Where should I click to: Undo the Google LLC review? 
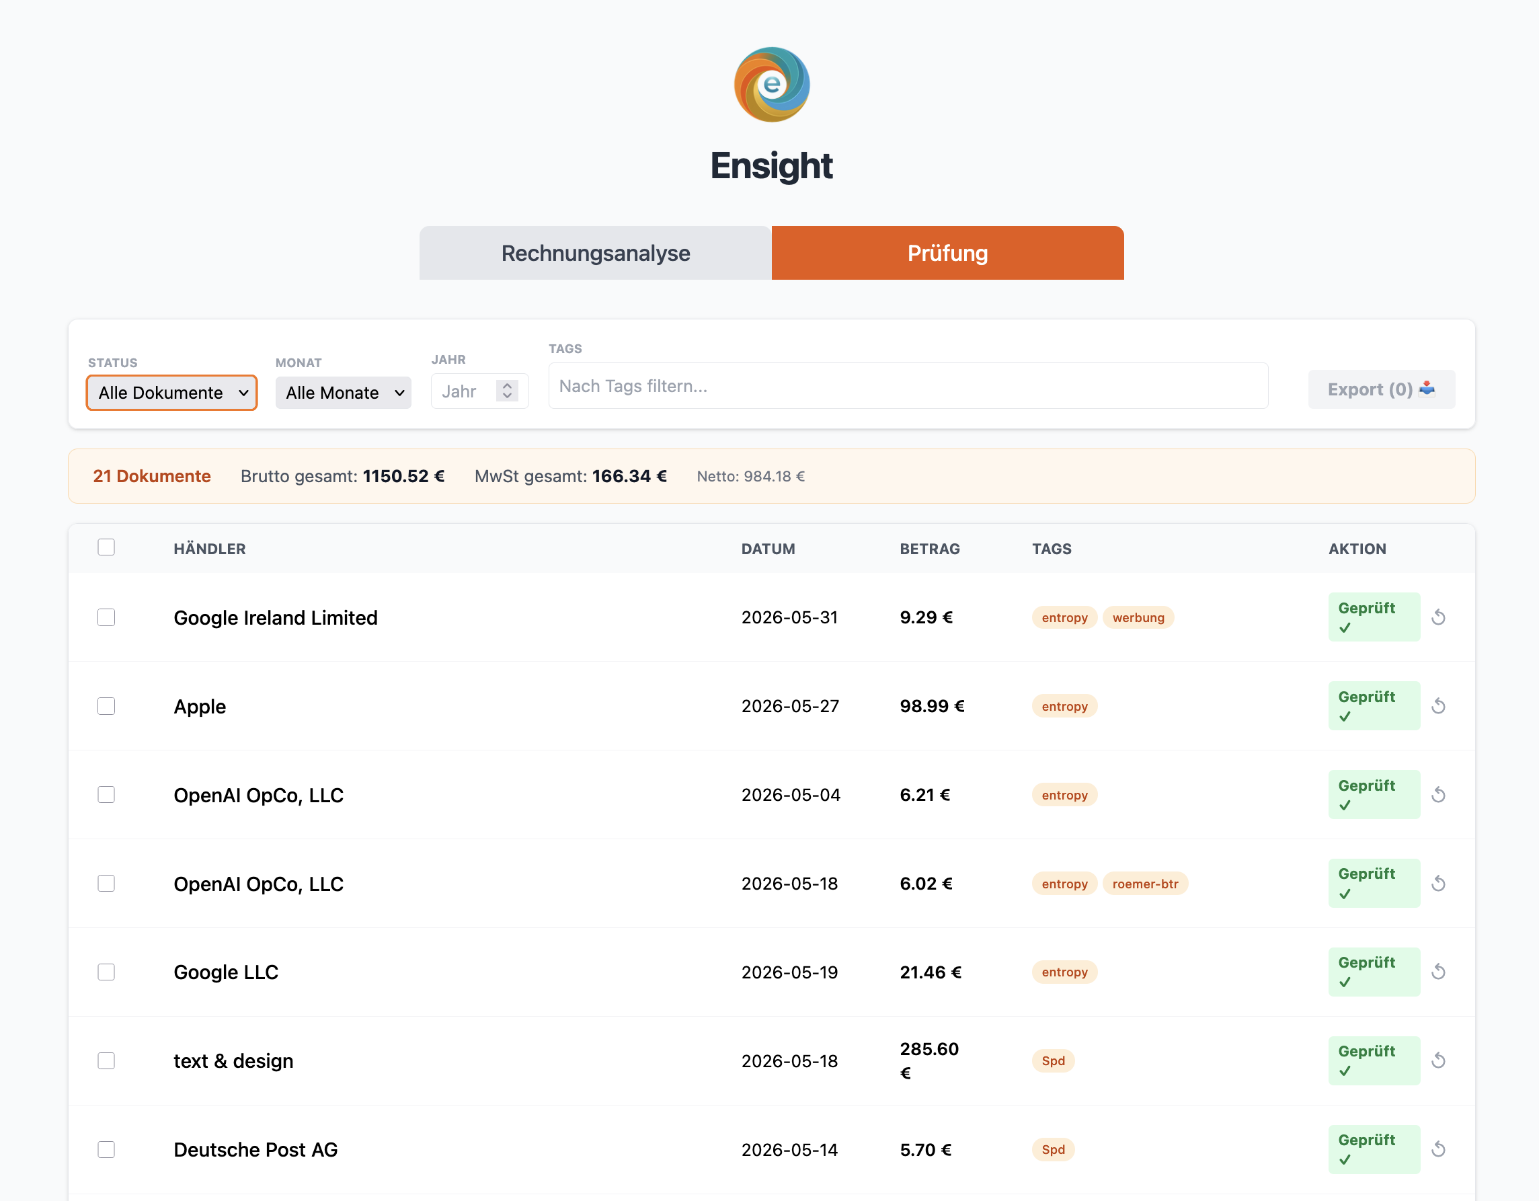pyautogui.click(x=1438, y=972)
